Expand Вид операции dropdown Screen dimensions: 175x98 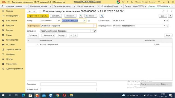(95, 26)
